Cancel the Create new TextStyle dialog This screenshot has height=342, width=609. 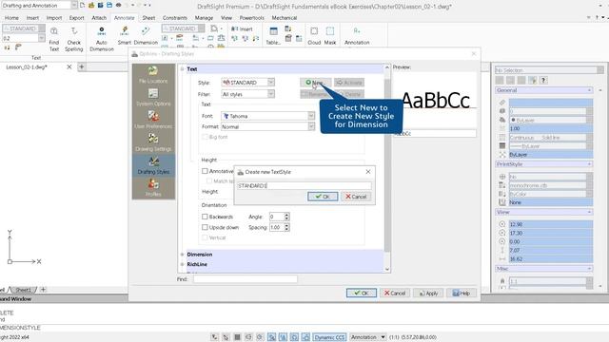coord(356,197)
